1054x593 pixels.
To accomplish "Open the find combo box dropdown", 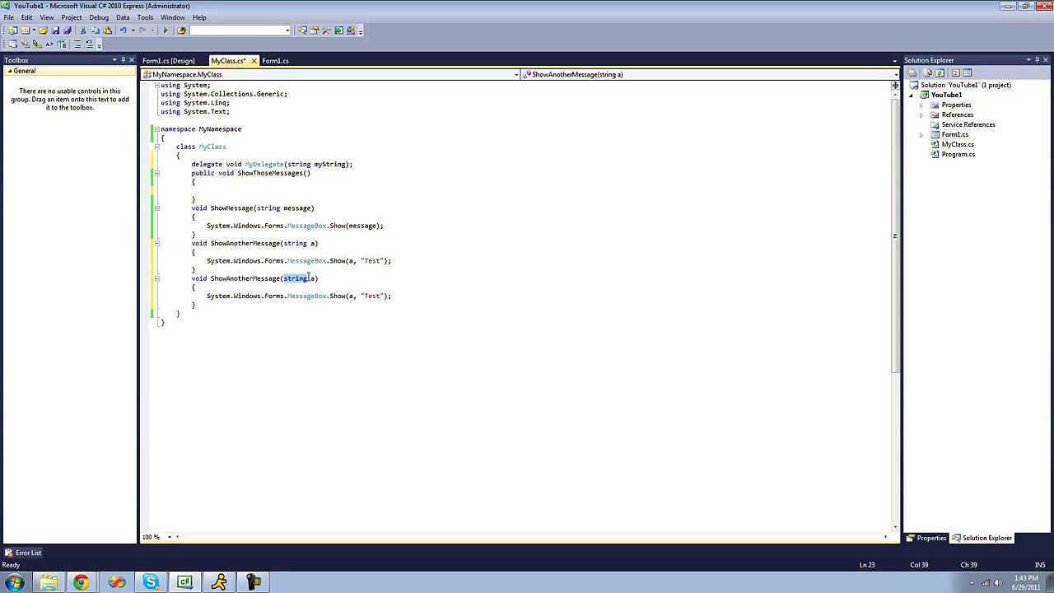I will (287, 30).
